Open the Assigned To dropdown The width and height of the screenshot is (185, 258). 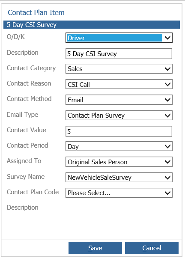click(119, 162)
